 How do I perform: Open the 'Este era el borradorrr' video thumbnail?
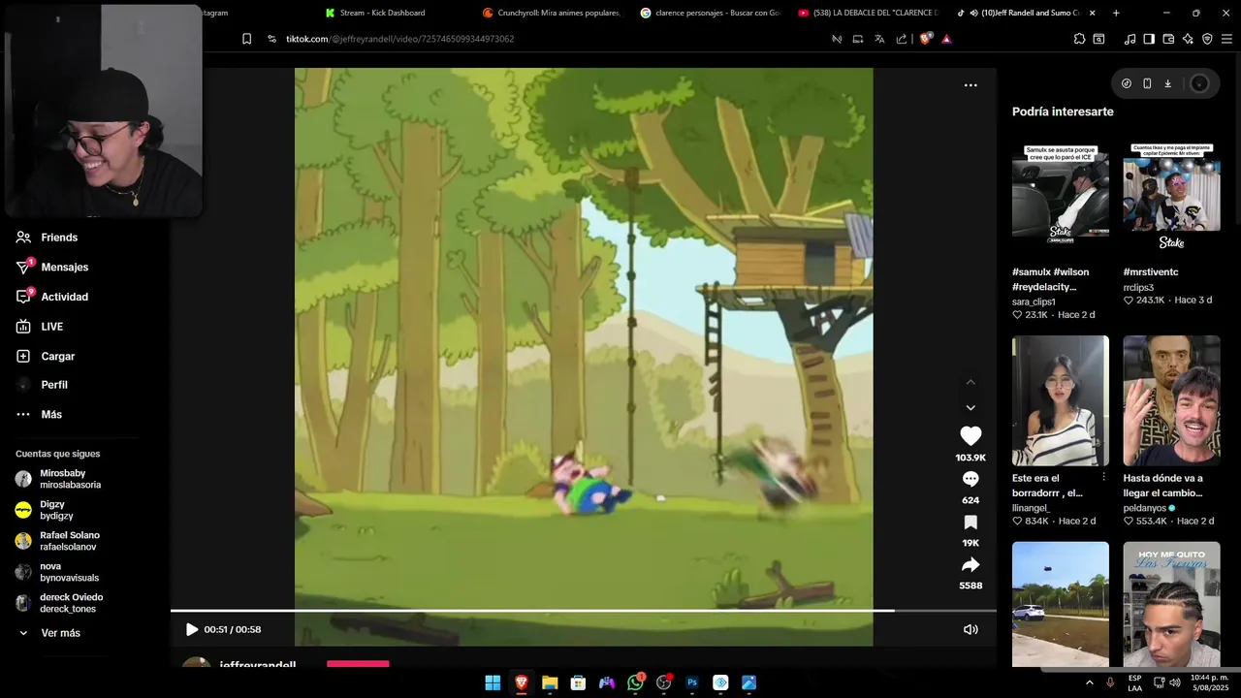(1061, 400)
